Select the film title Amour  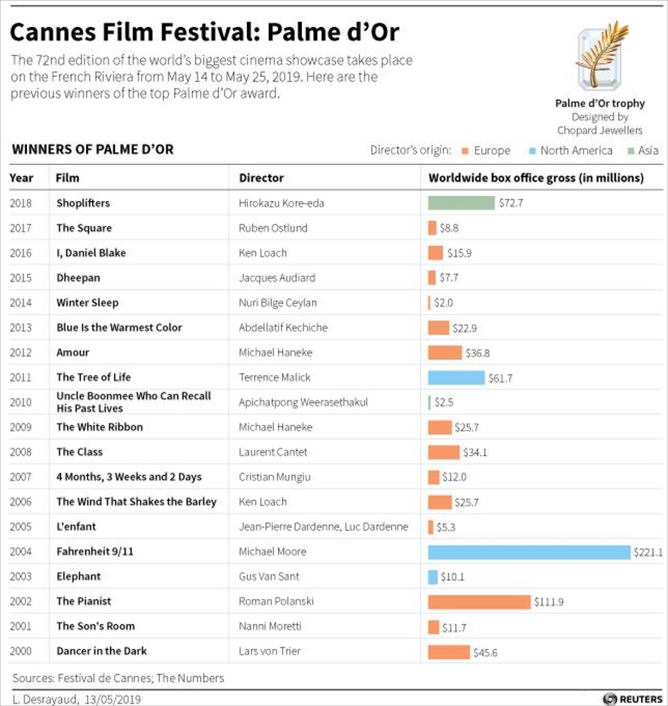click(x=73, y=353)
